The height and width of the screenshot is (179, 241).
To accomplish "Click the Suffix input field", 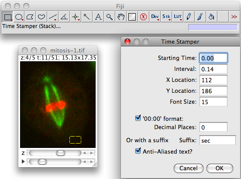I will coord(217,140).
